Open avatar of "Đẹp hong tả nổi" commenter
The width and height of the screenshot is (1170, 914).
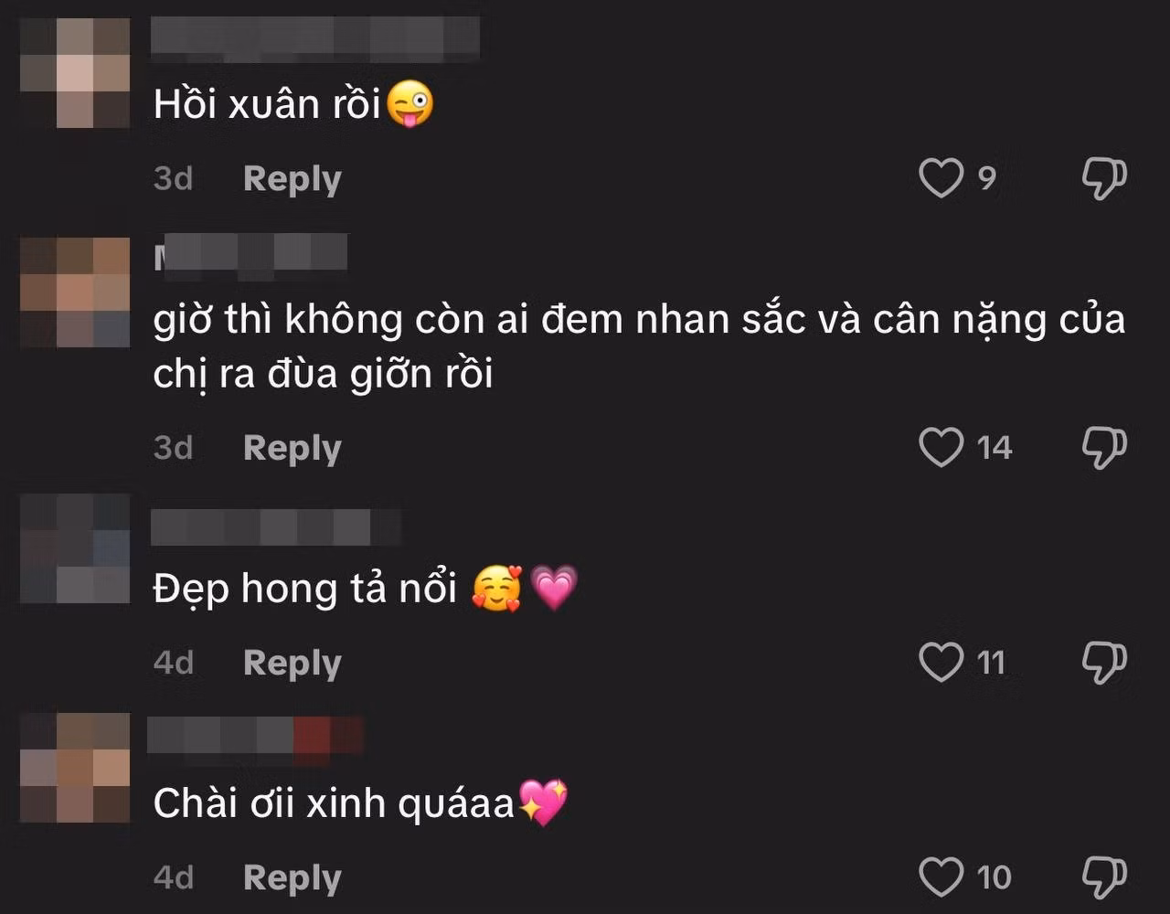pos(75,548)
